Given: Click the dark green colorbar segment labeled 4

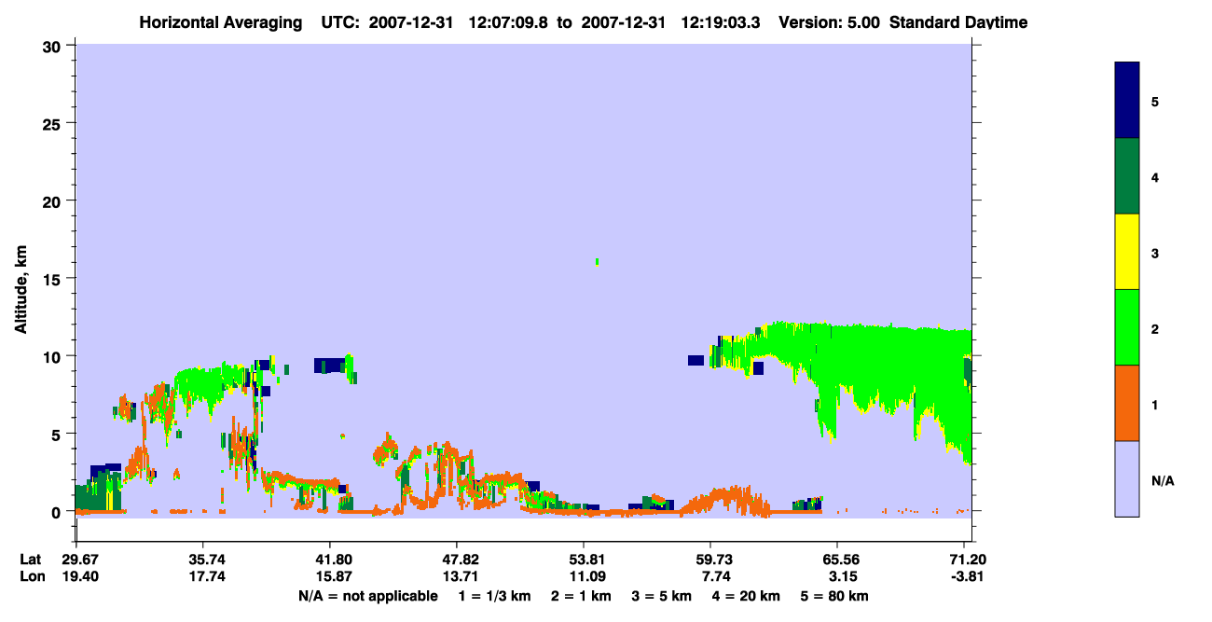Looking at the screenshot, I should coord(1127,176).
